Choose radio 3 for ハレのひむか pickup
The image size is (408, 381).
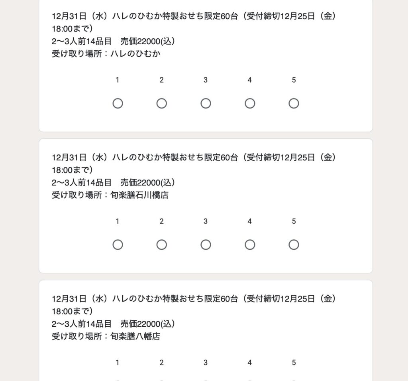[206, 104]
